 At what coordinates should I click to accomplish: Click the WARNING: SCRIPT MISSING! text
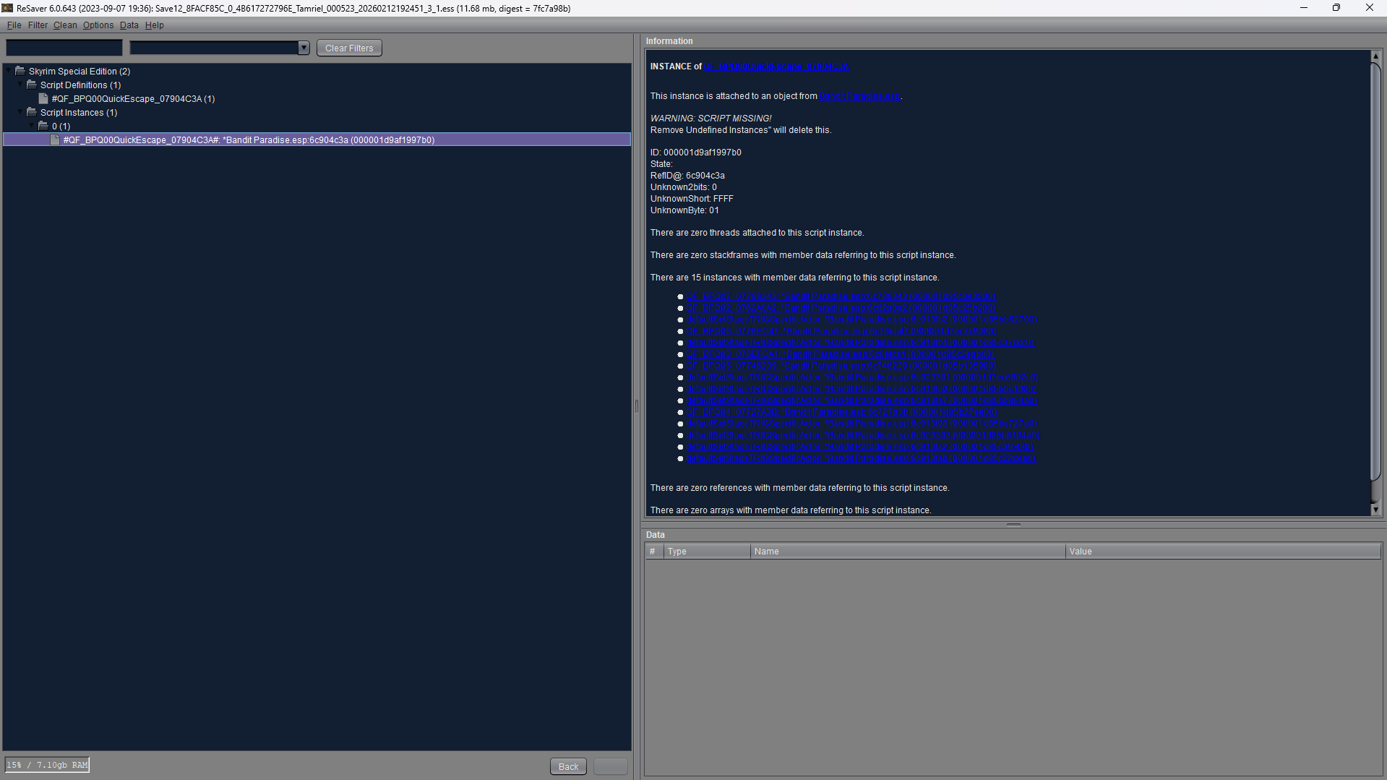[710, 119]
